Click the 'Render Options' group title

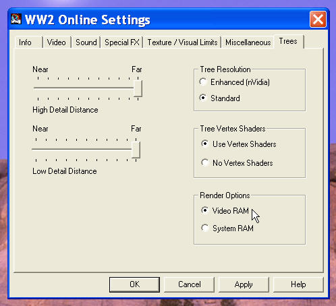[x=225, y=195]
